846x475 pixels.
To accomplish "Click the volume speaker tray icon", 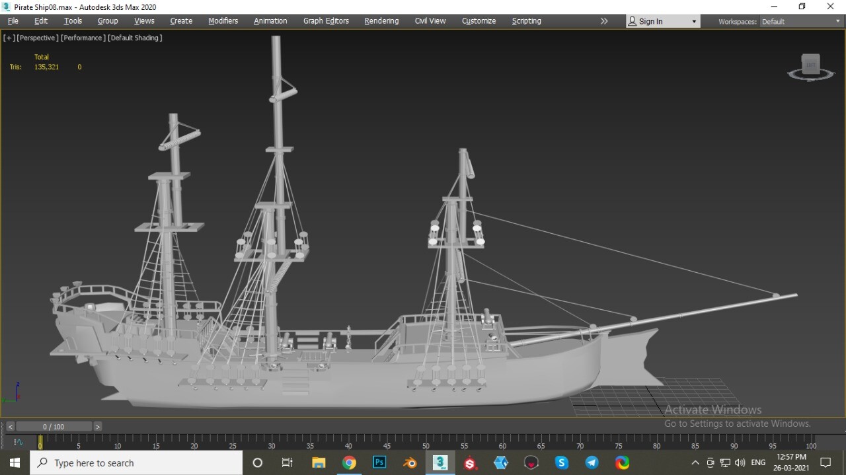I will 740,462.
